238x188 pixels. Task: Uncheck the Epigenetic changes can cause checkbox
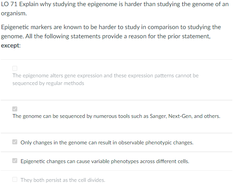(x=15, y=161)
